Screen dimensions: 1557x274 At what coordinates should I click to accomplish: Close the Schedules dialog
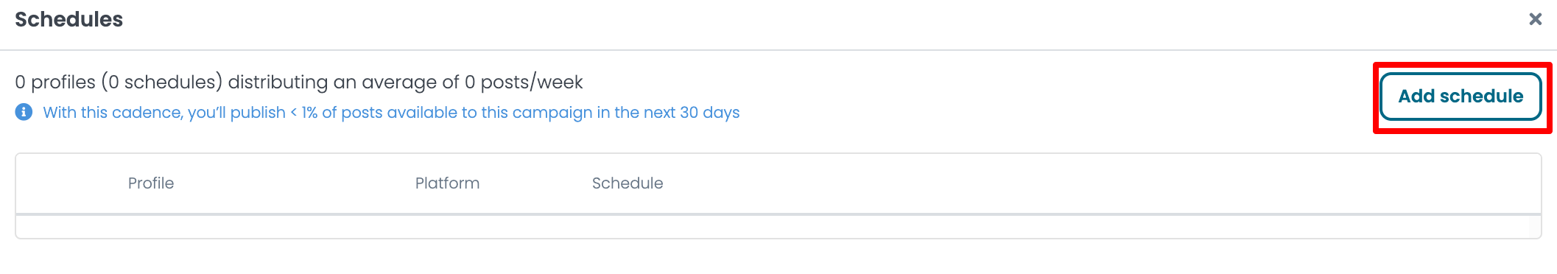coord(1535,19)
